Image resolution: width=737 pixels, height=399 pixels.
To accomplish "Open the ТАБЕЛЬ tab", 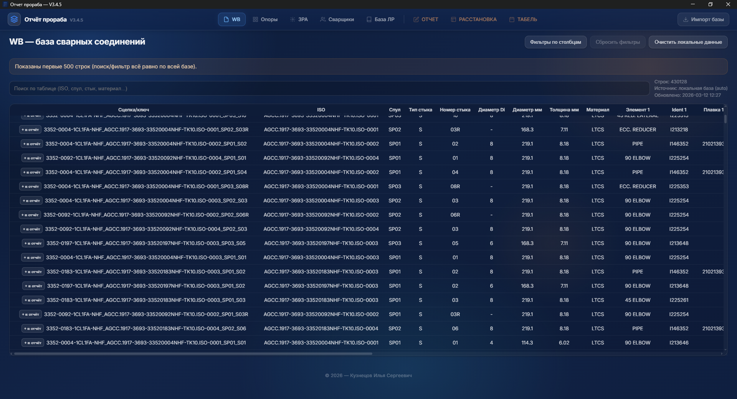I will [x=523, y=20].
